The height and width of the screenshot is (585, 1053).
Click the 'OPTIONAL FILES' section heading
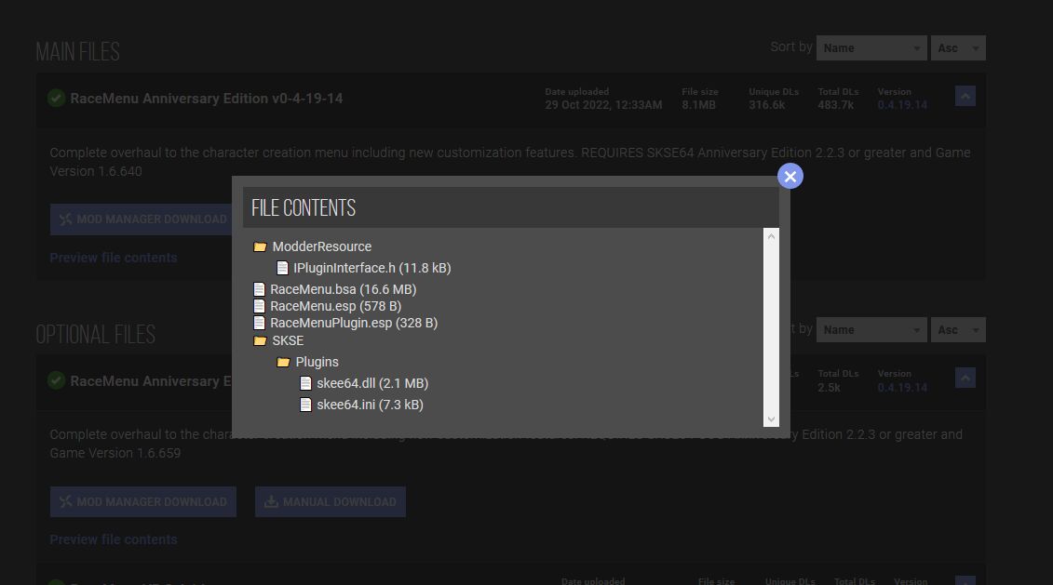[x=95, y=334]
